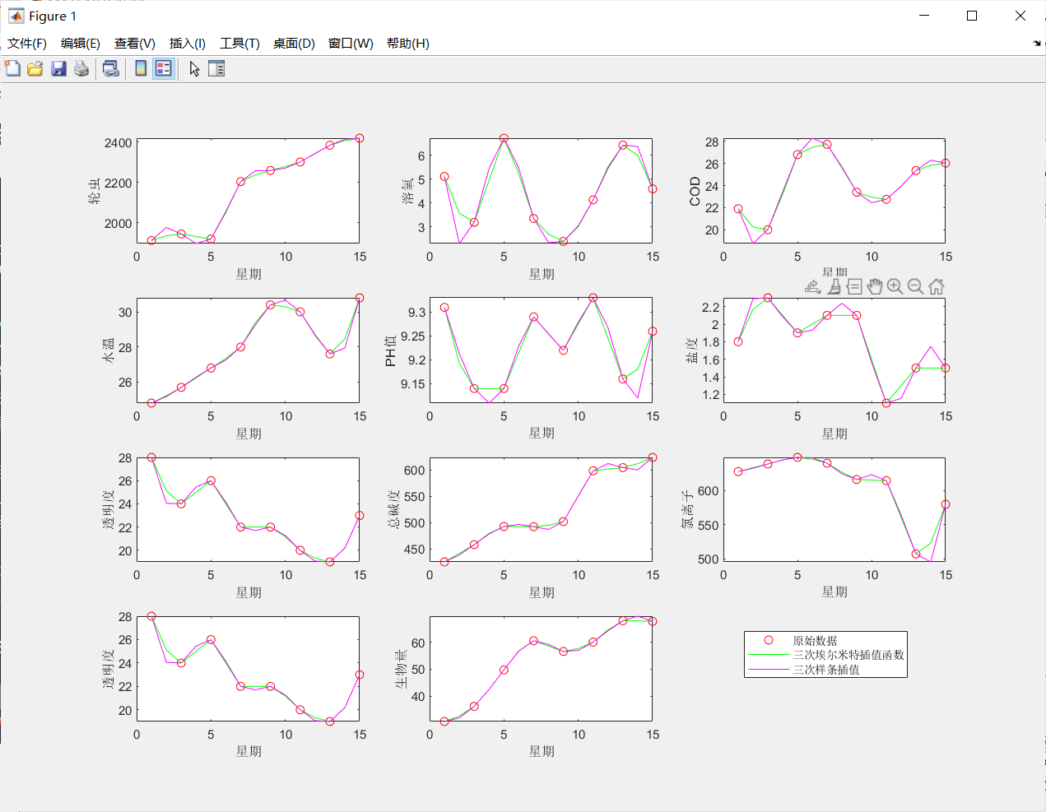
Task: Click the 生物量 y-axis label
Action: (x=401, y=669)
